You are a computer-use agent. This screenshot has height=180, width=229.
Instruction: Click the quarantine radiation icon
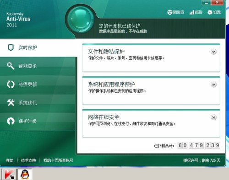click(169, 12)
